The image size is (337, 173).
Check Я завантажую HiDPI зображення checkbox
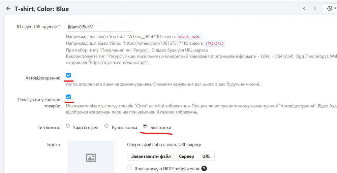(x=129, y=168)
